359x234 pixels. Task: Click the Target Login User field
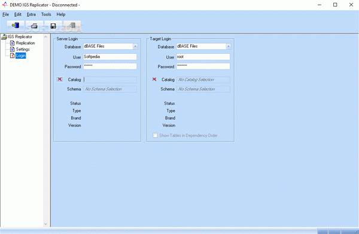pos(203,57)
